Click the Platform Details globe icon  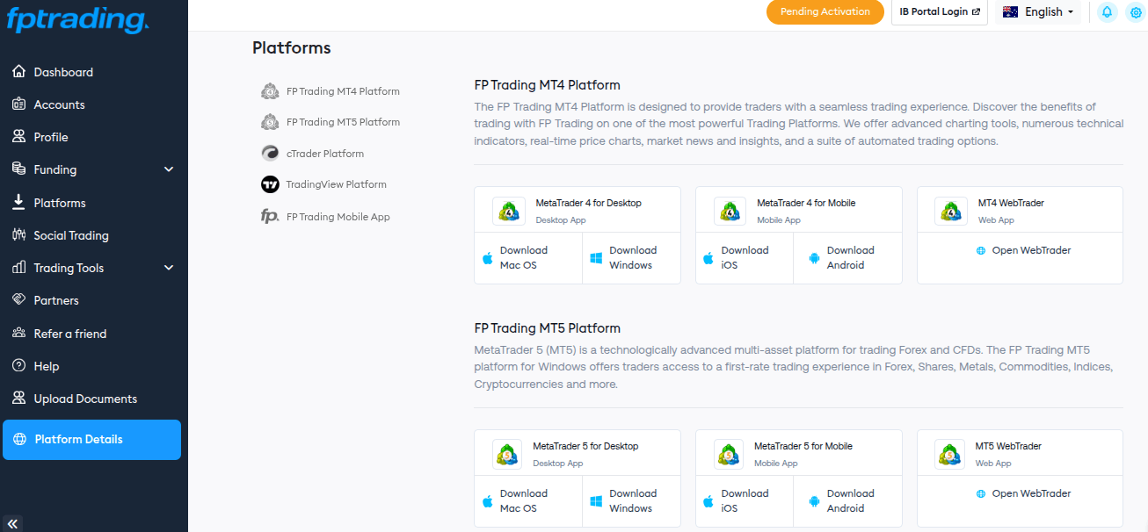click(x=19, y=439)
